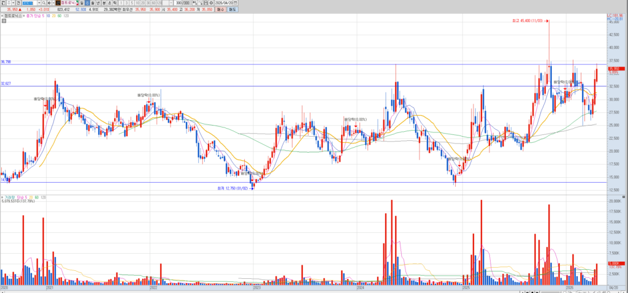
Task: Select the 분 minute chart period
Action: (x=104, y=3)
